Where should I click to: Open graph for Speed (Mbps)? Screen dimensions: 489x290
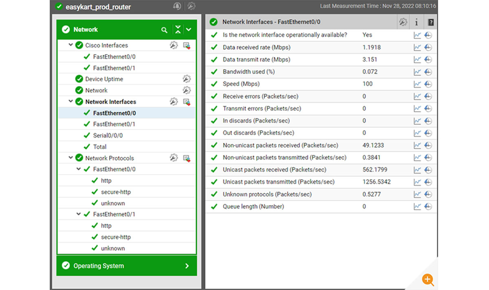pos(417,84)
